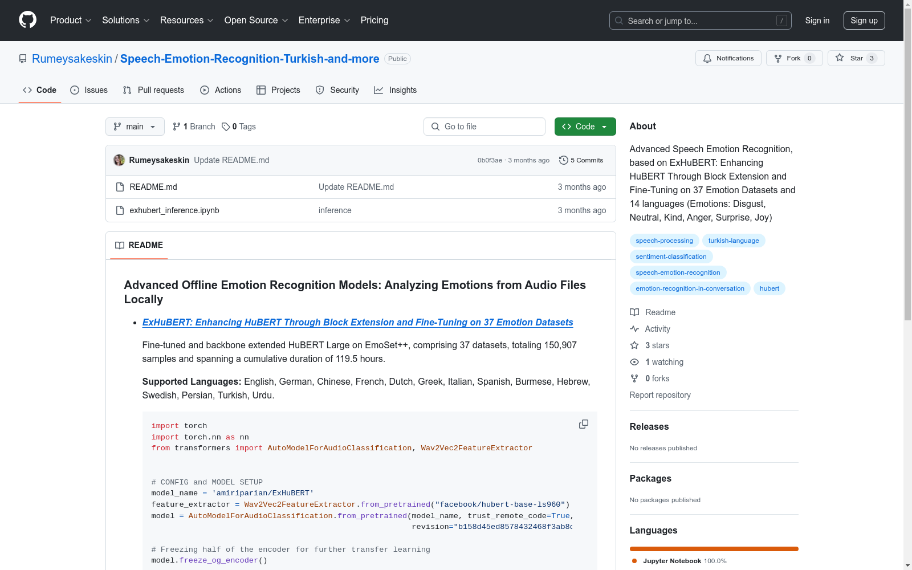Click the fork icon beside 0 forks
This screenshot has height=570, width=912.
[634, 378]
